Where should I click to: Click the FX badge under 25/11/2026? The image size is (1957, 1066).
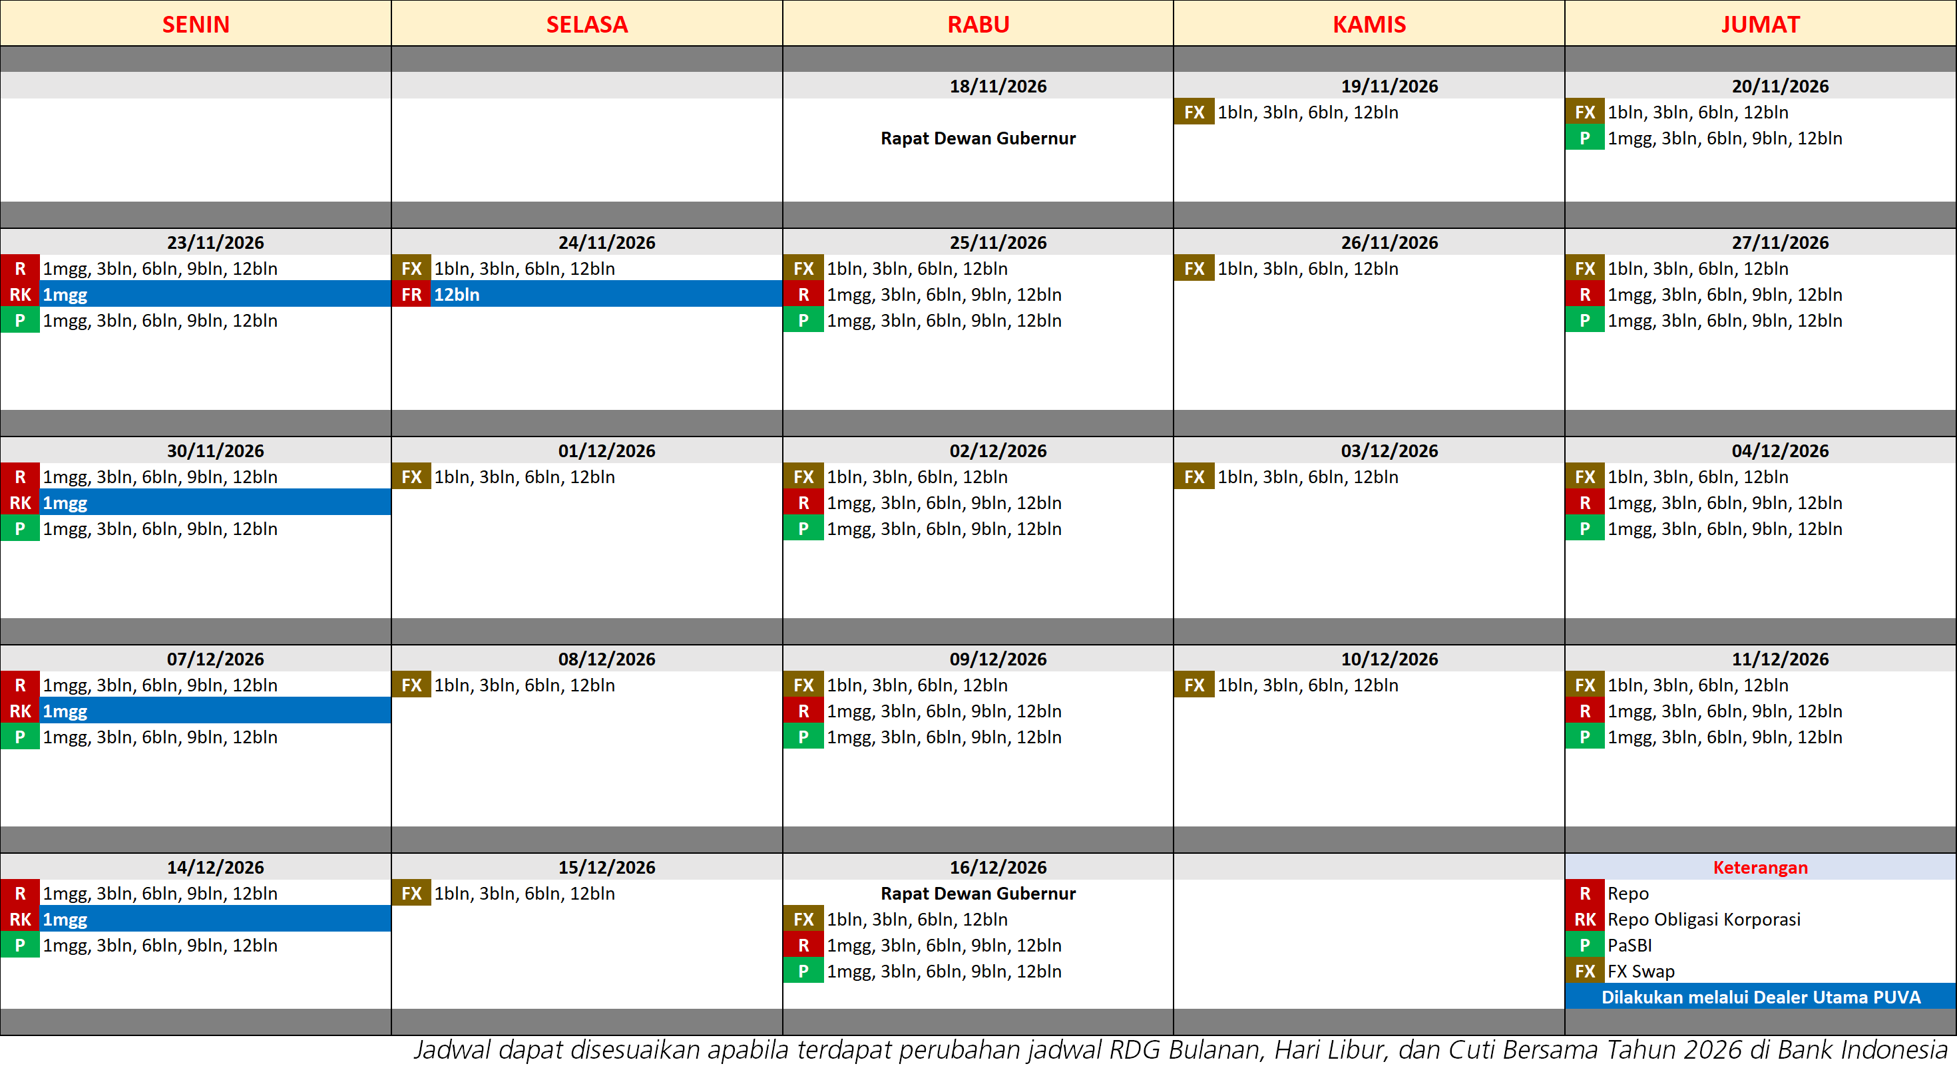tap(803, 269)
